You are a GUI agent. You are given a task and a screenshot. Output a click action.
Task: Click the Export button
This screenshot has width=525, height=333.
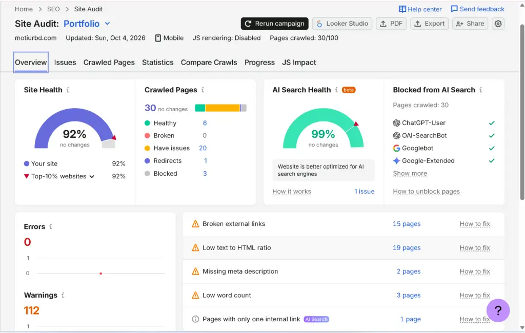coord(430,24)
